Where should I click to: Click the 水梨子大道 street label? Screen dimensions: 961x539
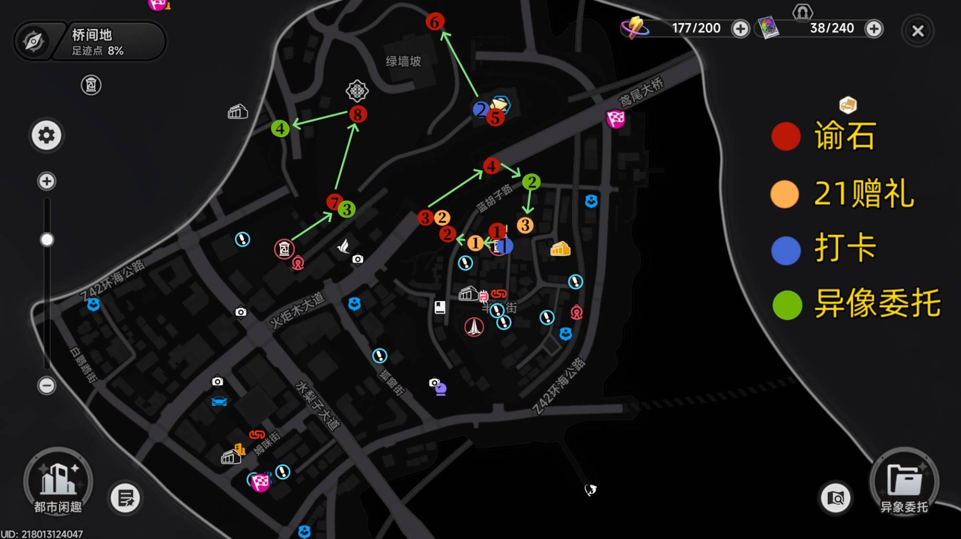(x=317, y=406)
